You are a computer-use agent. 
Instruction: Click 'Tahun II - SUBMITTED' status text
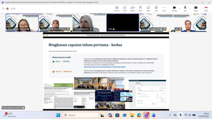pyautogui.click(x=63, y=72)
